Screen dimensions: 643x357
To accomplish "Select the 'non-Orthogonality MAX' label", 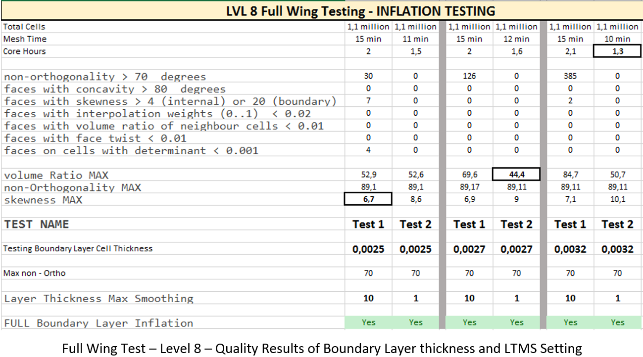I will (x=72, y=187).
